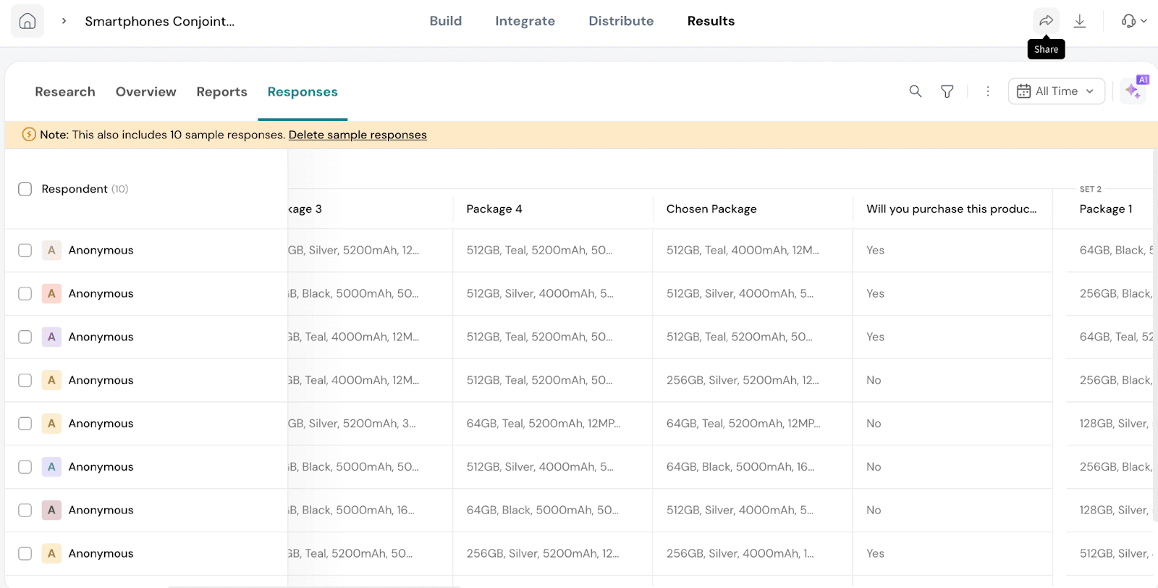Expand breadcrumb chevron beside Home
Image resolution: width=1158 pixels, height=588 pixels.
tap(64, 21)
